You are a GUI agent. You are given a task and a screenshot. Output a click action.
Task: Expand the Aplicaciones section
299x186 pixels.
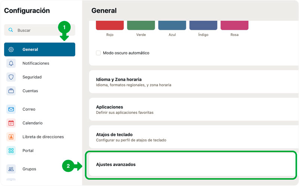click(194, 109)
